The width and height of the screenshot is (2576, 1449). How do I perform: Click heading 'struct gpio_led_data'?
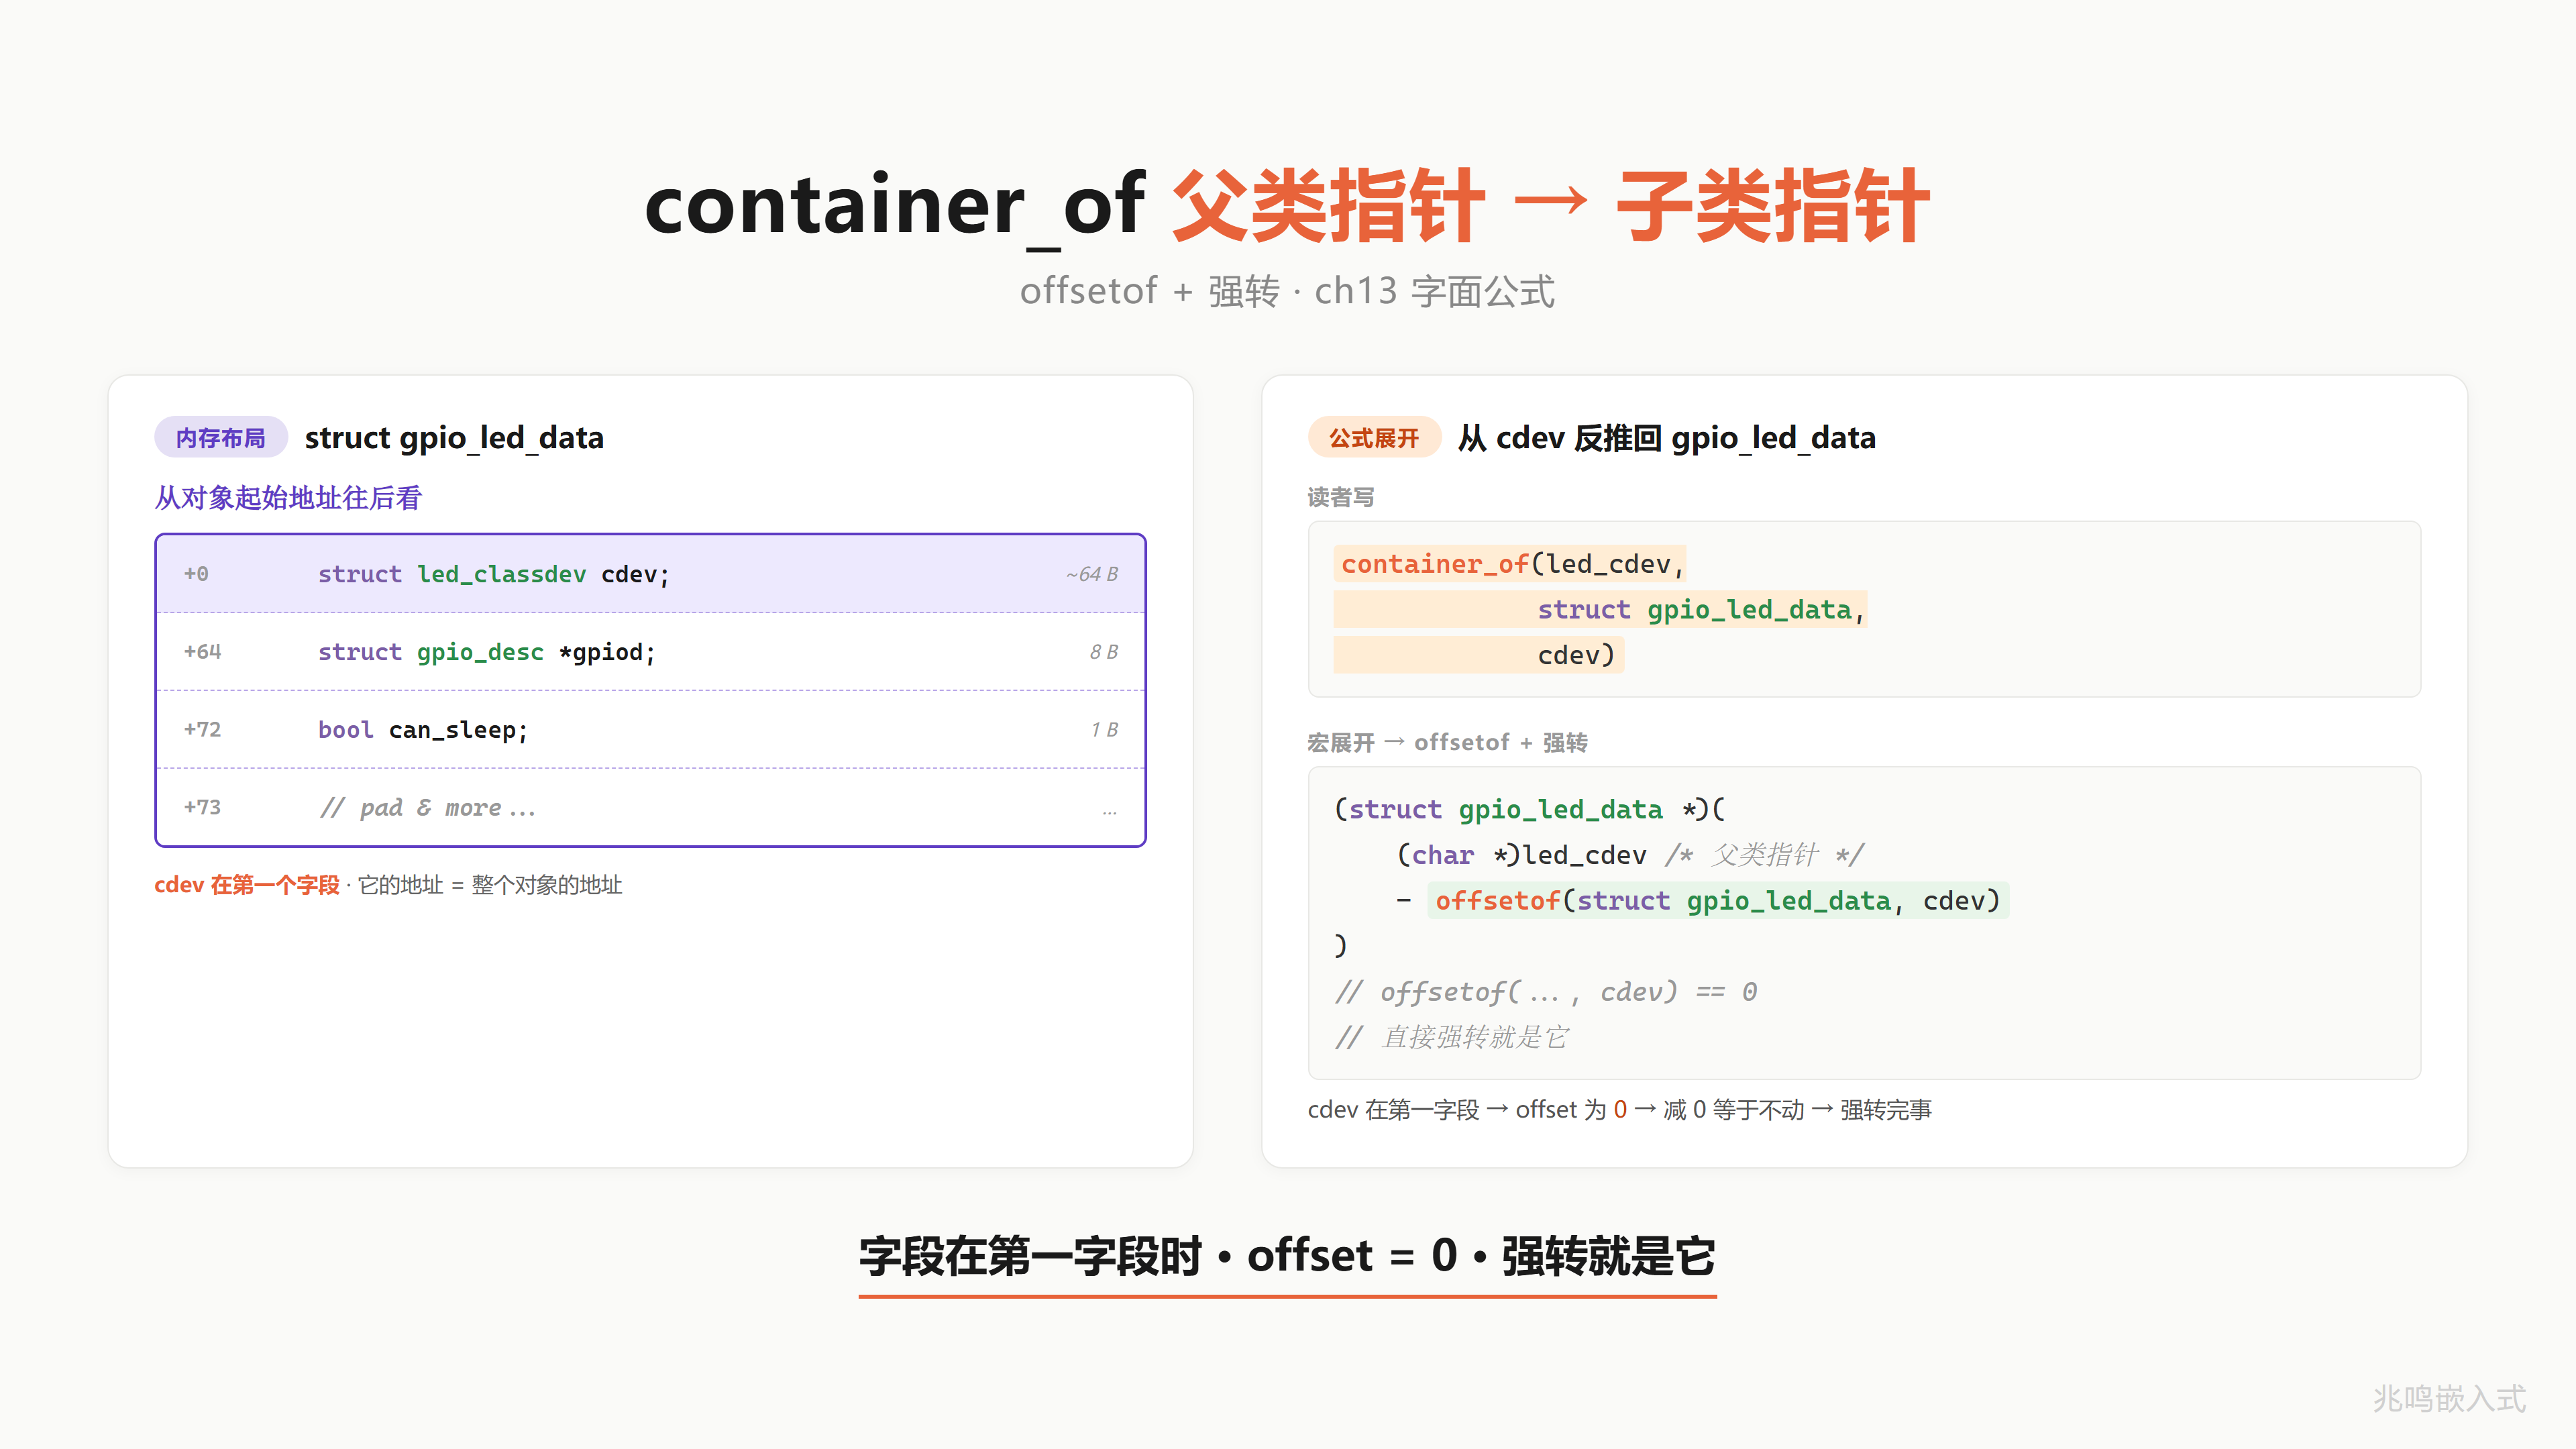[454, 438]
